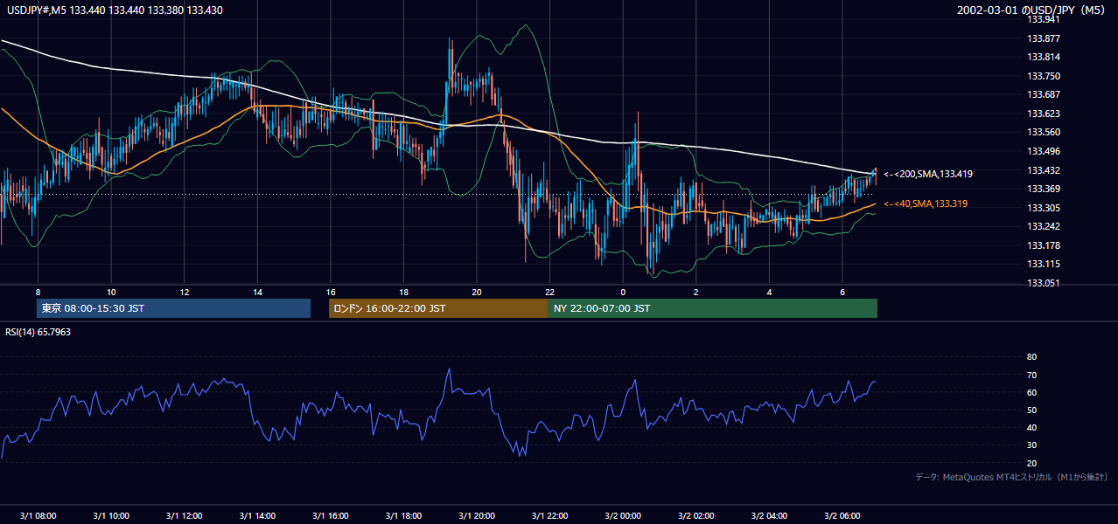Click the 3/1 22:00 time label
This screenshot has width=1118, height=524.
point(549,515)
